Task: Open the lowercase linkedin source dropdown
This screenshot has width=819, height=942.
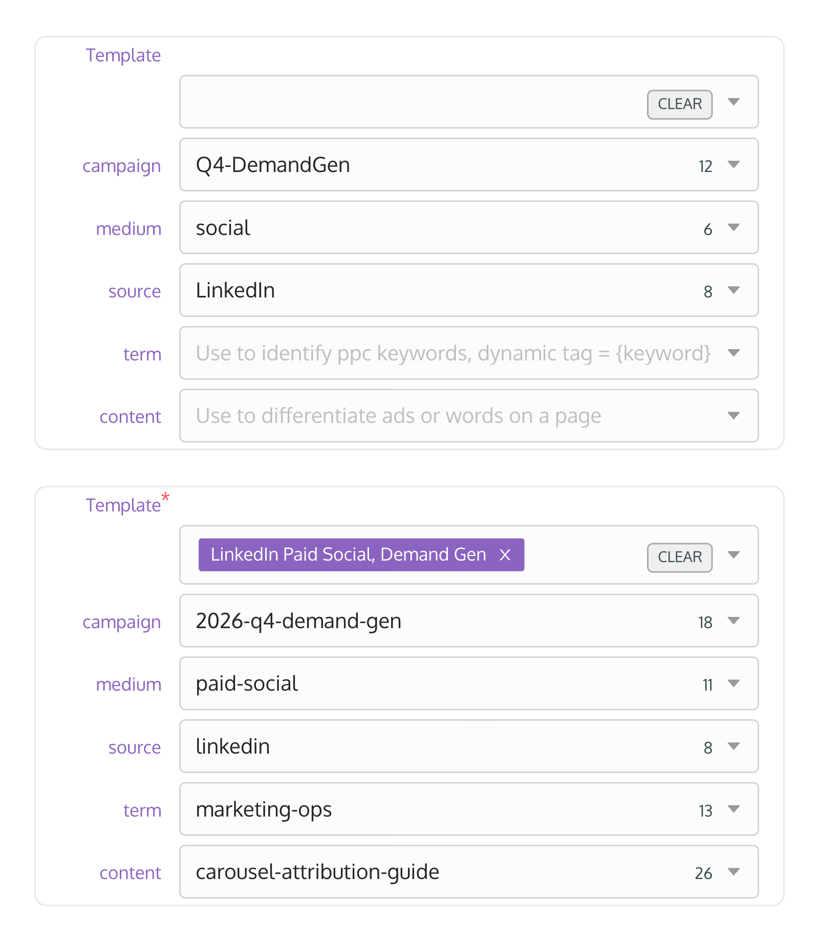Action: click(x=734, y=746)
